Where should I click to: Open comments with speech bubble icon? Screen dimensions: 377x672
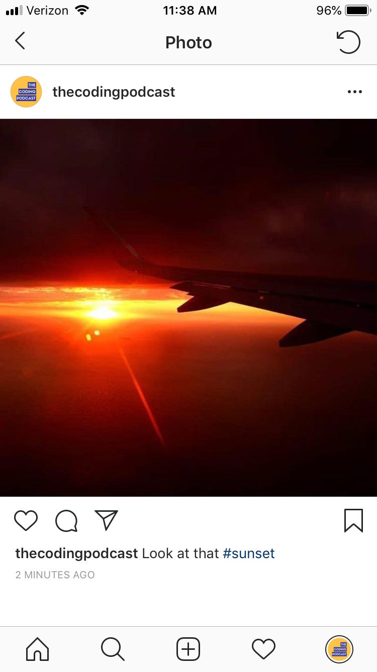click(x=66, y=521)
